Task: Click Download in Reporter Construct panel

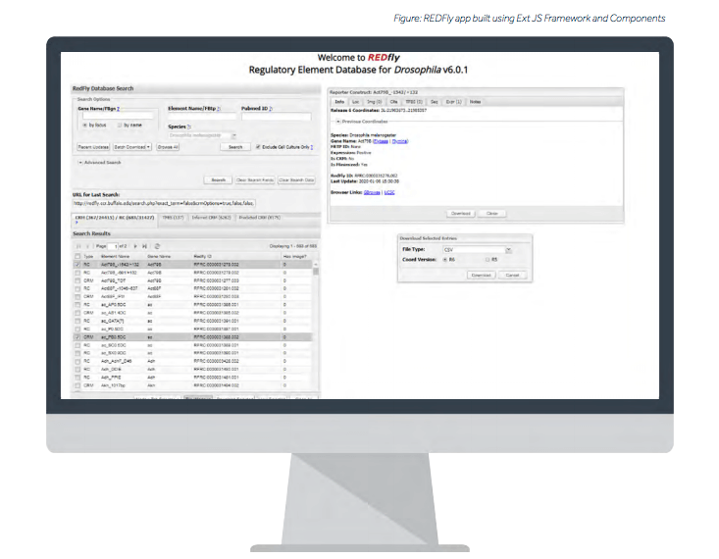Action: (x=461, y=214)
